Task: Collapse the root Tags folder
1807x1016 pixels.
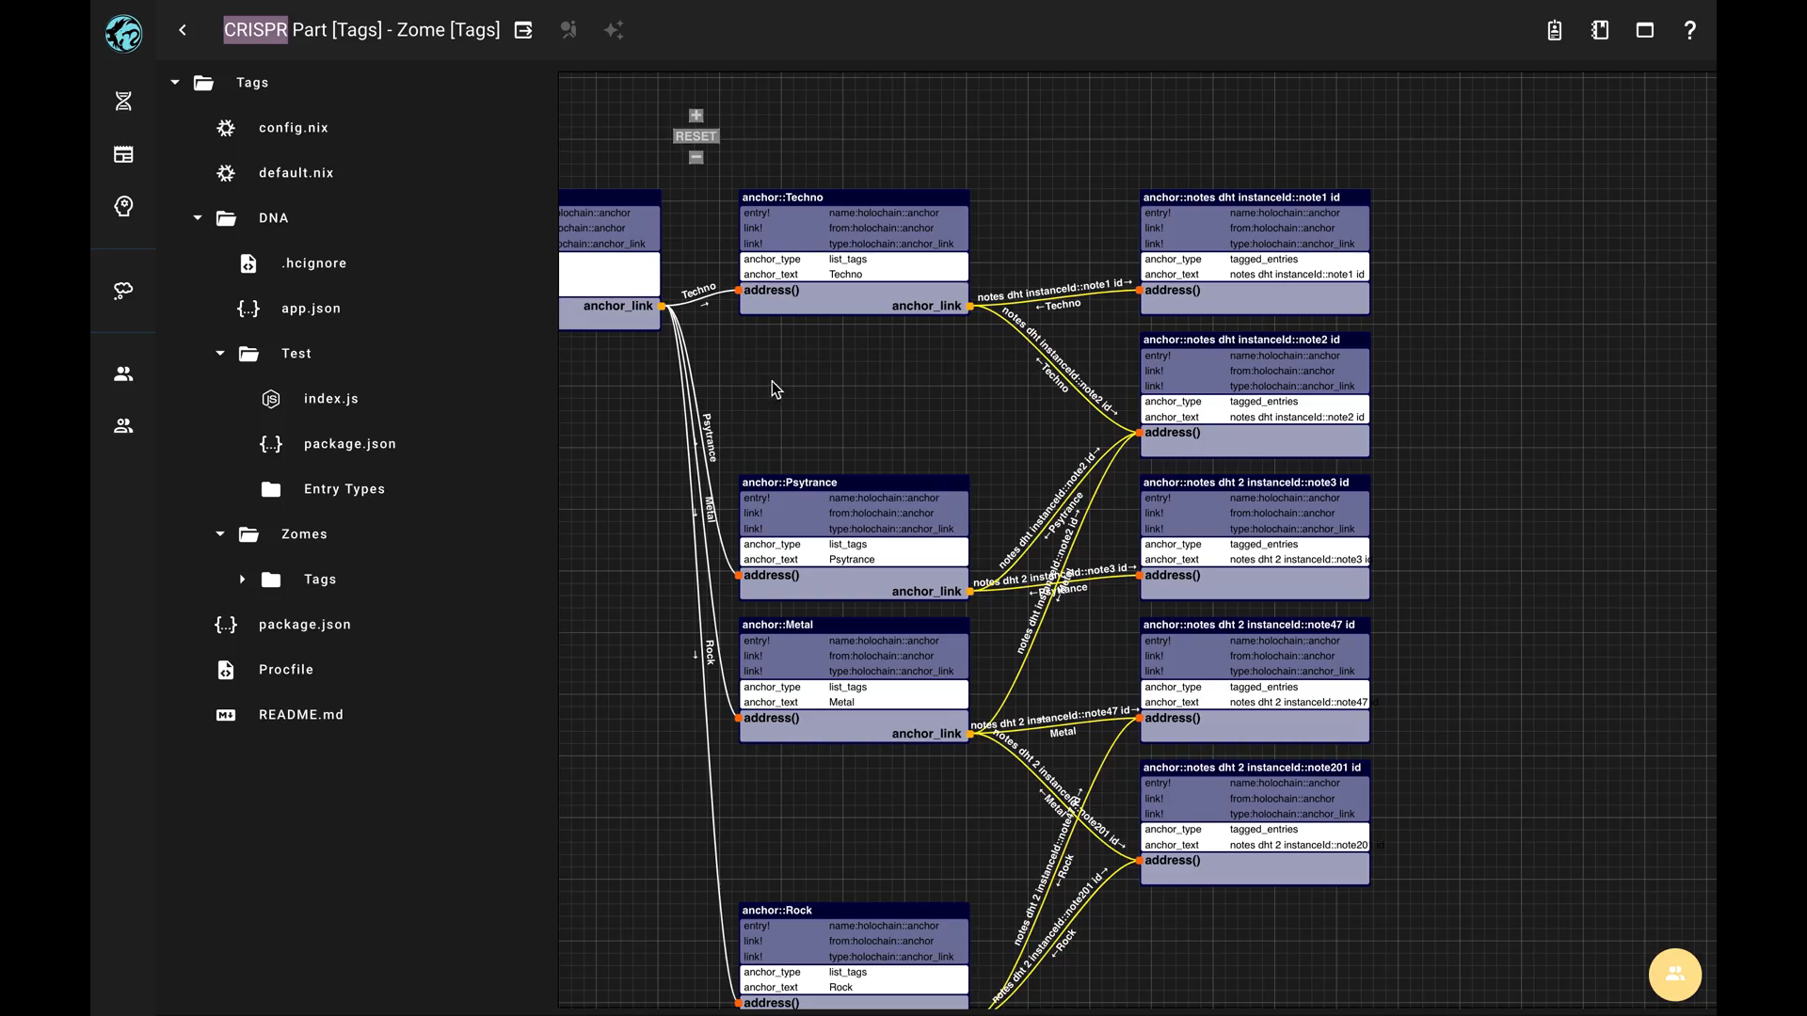Action: point(175,83)
